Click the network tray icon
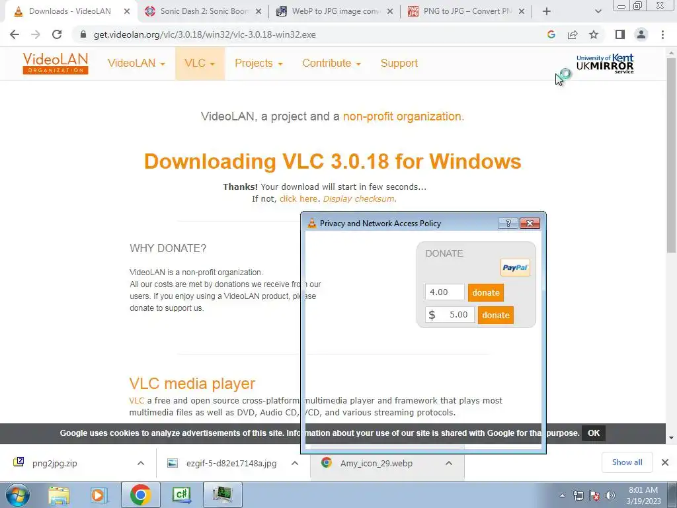The height and width of the screenshot is (508, 677). point(578,495)
